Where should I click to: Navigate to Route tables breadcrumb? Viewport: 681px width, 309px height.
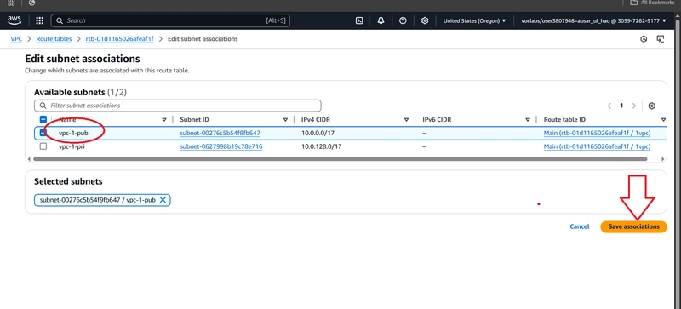click(54, 38)
